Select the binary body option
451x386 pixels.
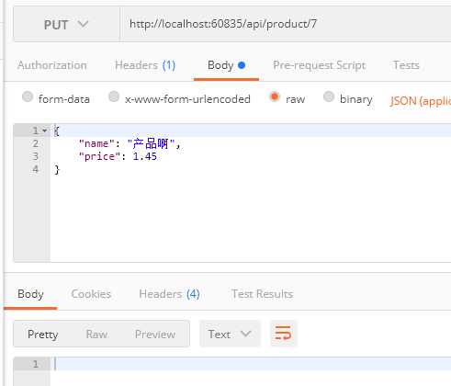(329, 96)
